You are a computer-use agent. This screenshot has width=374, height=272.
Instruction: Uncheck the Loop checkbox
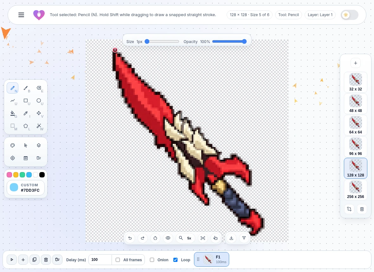pos(175,260)
